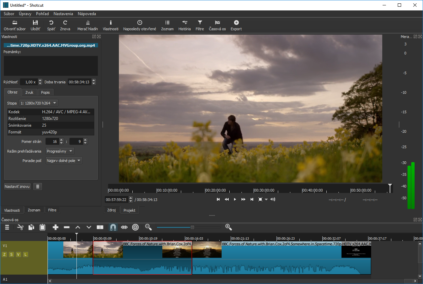Screen dimensions: 423x284
Task: Open the Nastavenia menu
Action: 63,14
